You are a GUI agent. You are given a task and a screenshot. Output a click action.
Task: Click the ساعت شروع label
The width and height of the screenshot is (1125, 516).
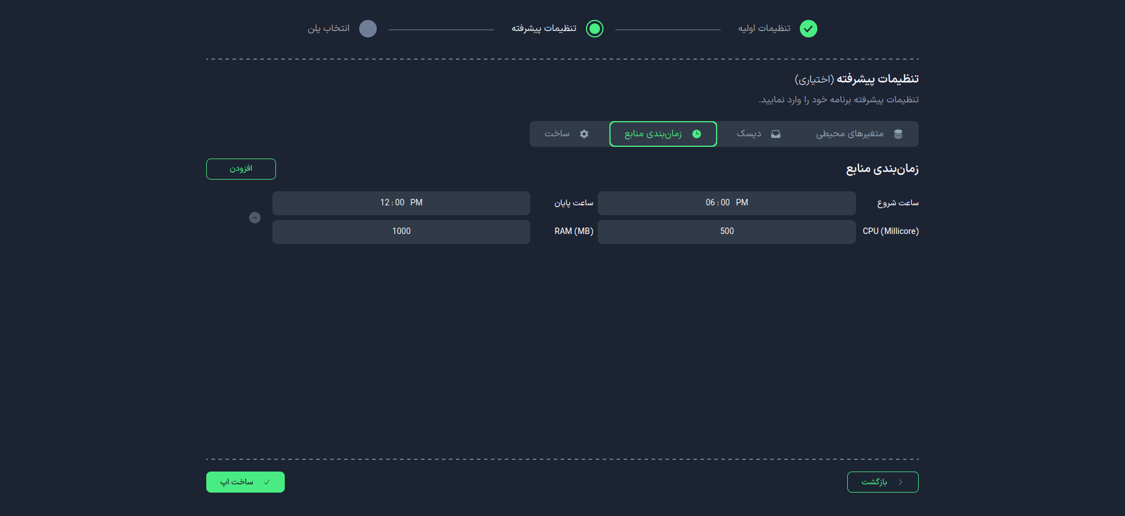898,203
